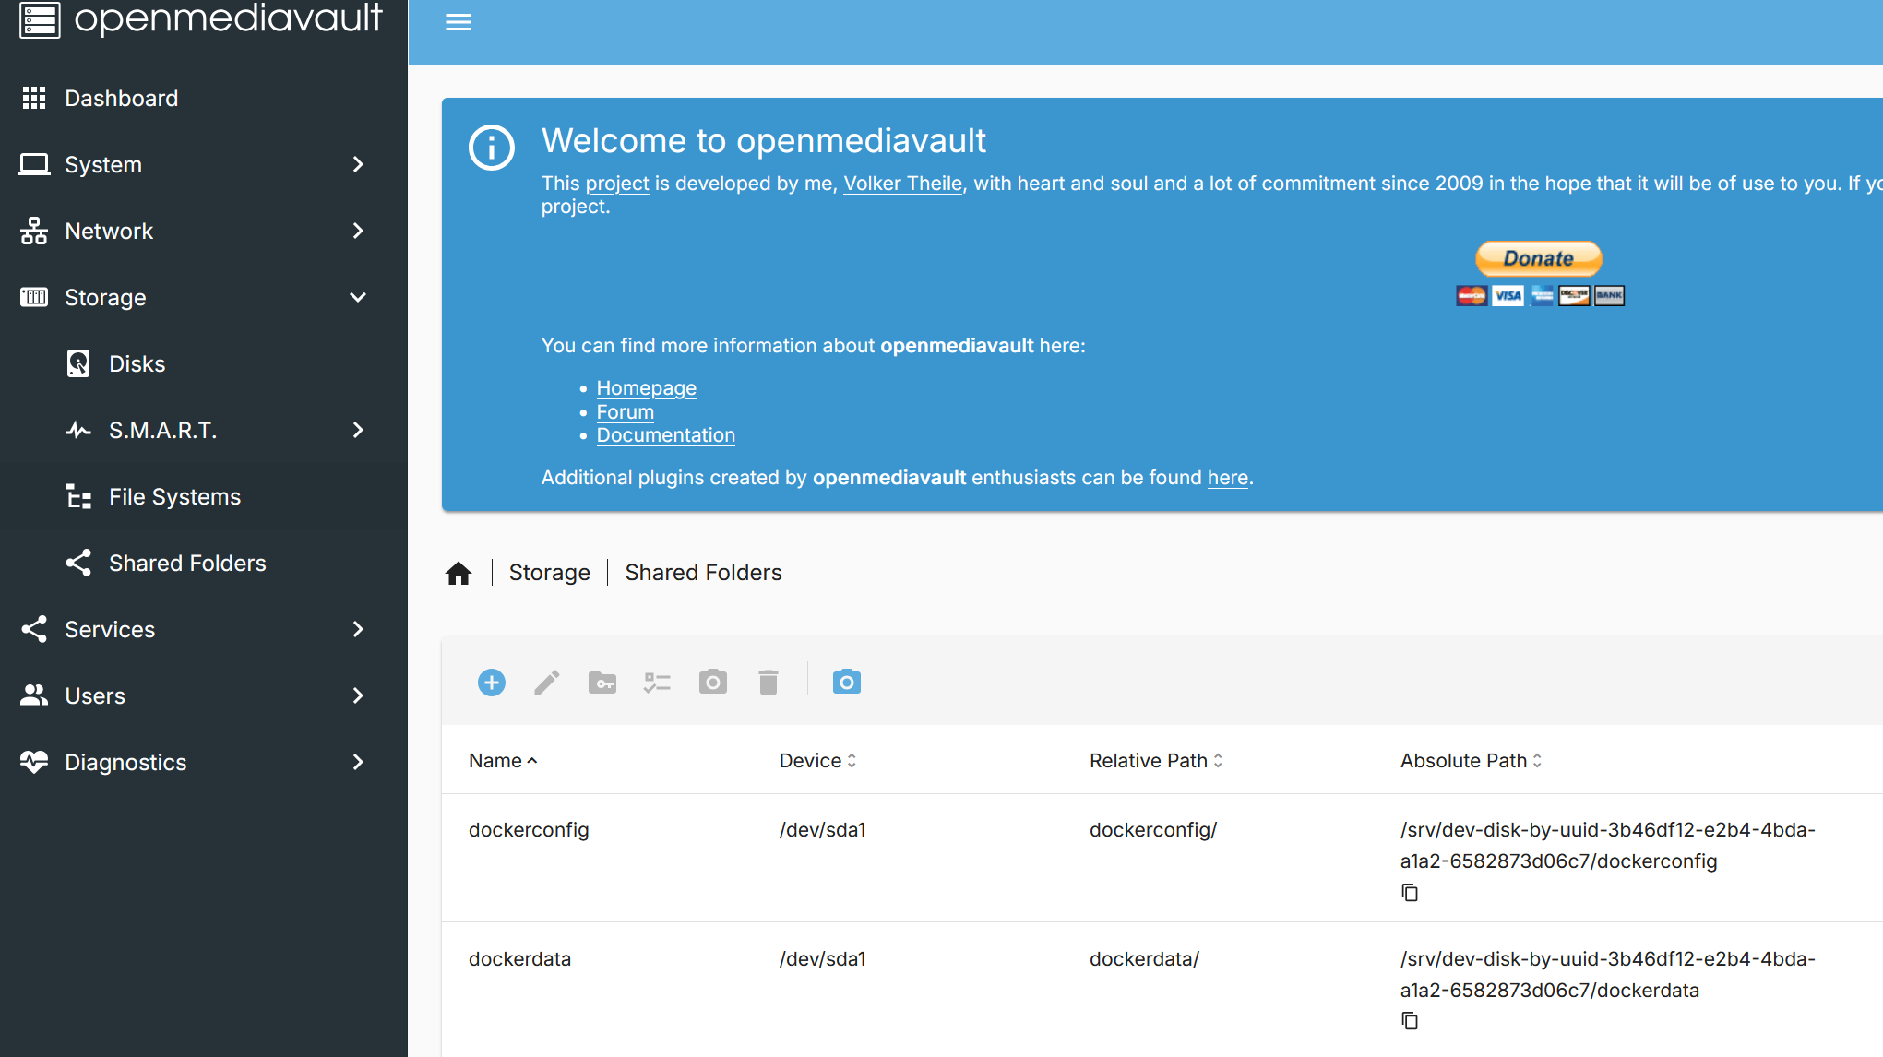Screen dimensions: 1883x1057
Task: Click /dev/sda1 in the dockerconfig row
Action: tap(822, 830)
